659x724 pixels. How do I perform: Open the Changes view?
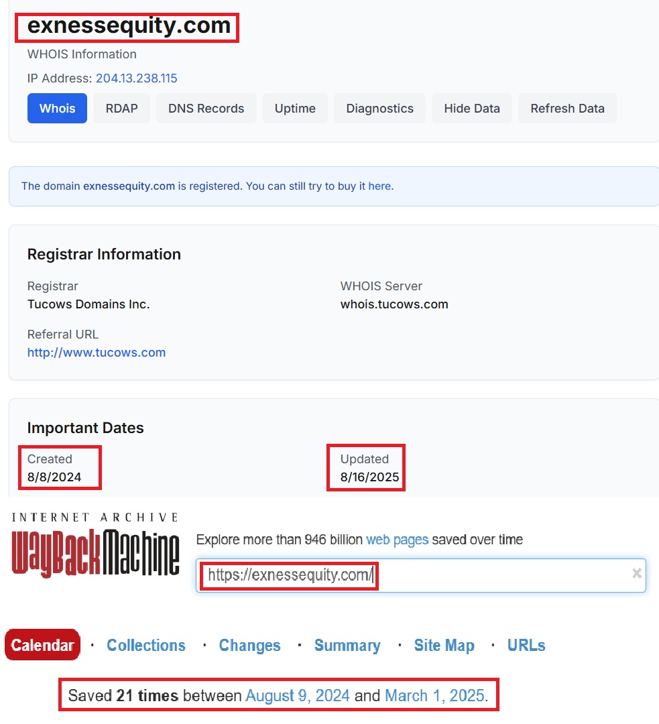[249, 646]
